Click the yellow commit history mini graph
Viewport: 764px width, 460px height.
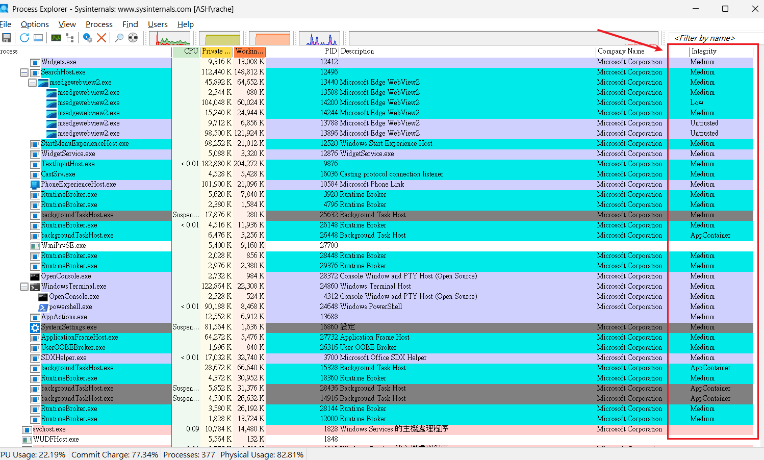[x=219, y=38]
